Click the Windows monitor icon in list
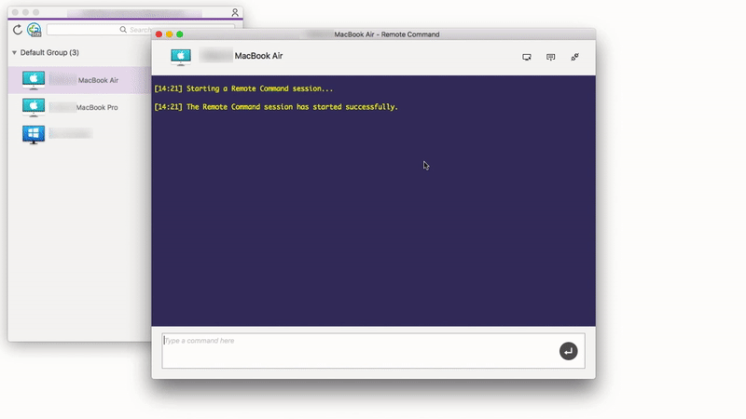Image resolution: width=746 pixels, height=419 pixels. pyautogui.click(x=34, y=134)
